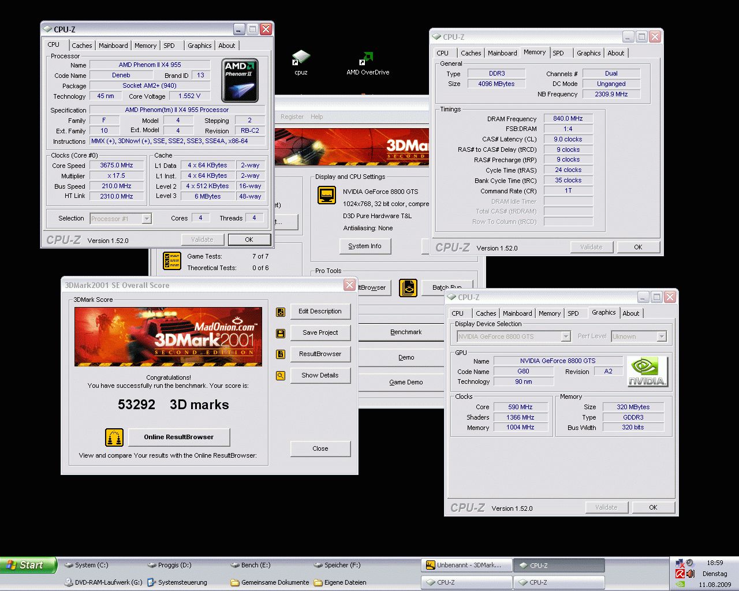The height and width of the screenshot is (591, 739).
Task: Click the NVIDIA tray icon
Action: pos(680,584)
